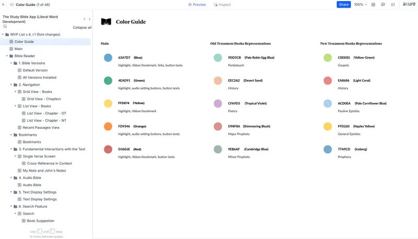Click the open book logo beside Color Guide heading
Viewport: 418px width, 239px height.
click(x=106, y=22)
